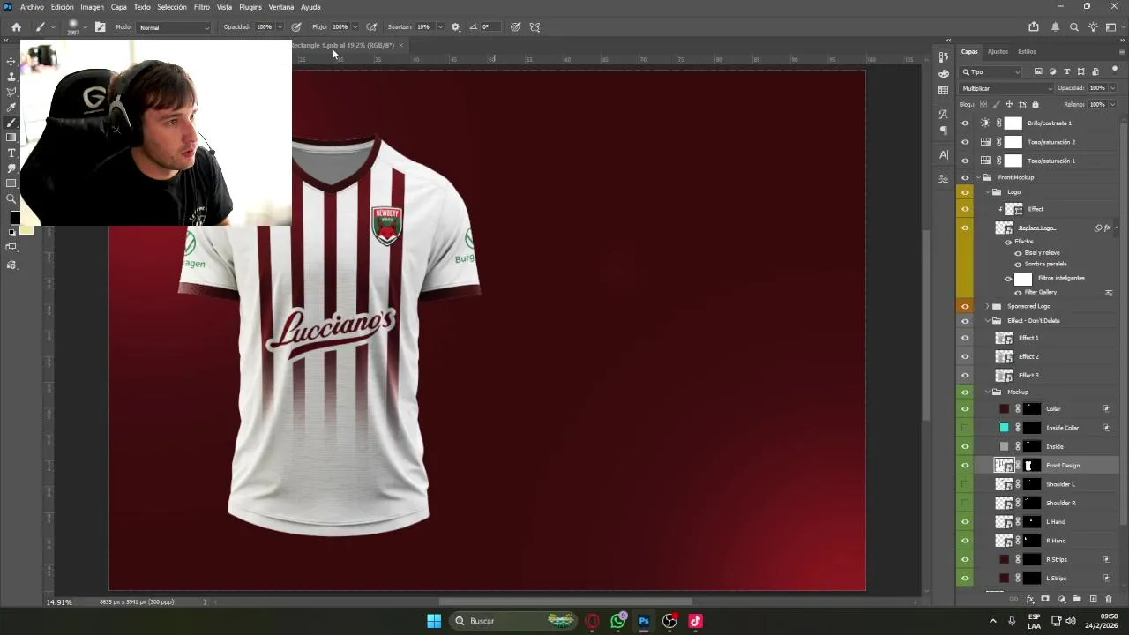Show the Shoulder L layer

pyautogui.click(x=965, y=484)
